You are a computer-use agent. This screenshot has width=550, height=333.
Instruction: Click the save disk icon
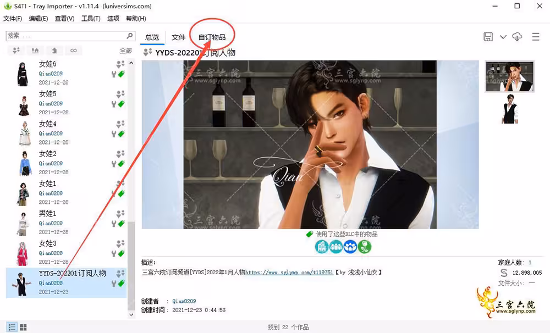point(488,37)
